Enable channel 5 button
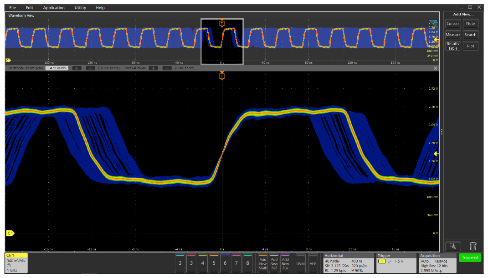Image resolution: width=488 pixels, height=278 pixels. tap(214, 263)
